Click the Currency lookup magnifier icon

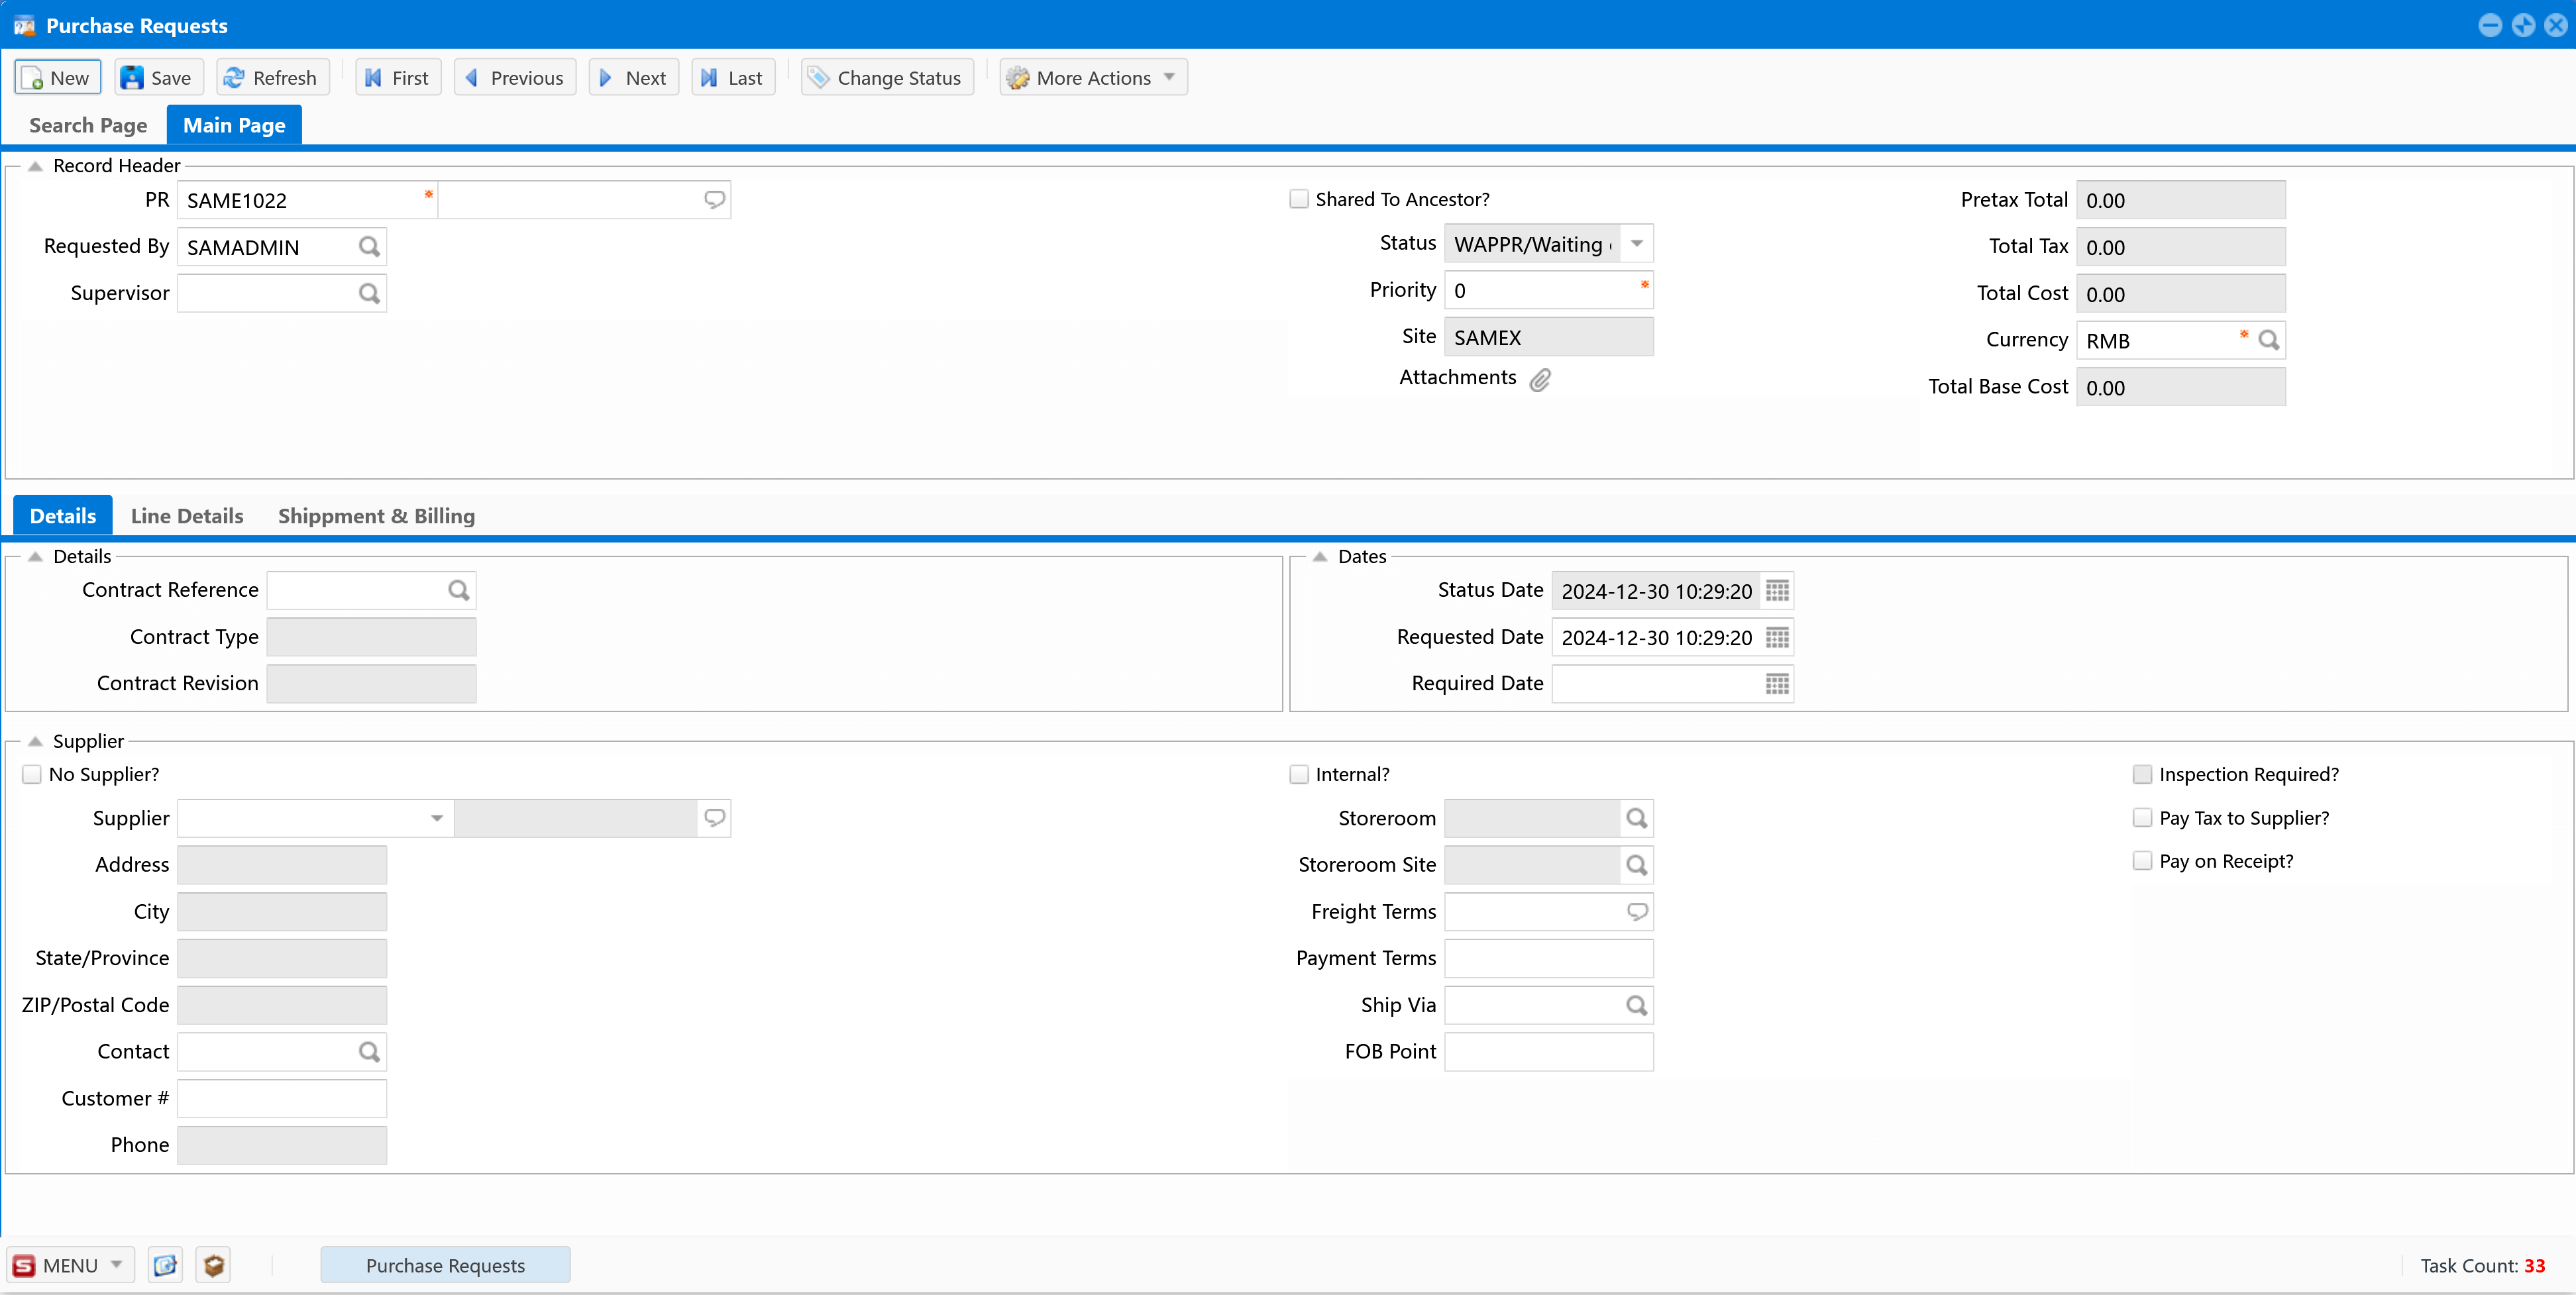pyautogui.click(x=2268, y=340)
